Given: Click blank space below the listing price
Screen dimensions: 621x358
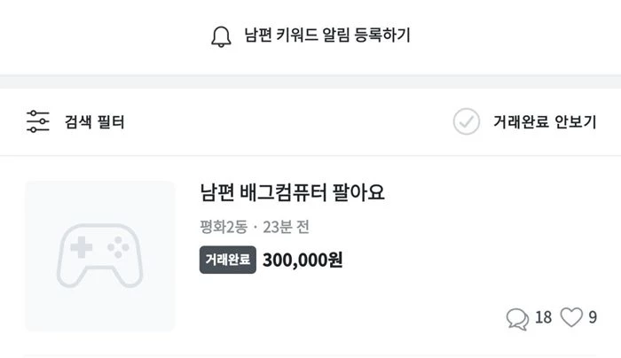Looking at the screenshot, I should coord(337,306).
